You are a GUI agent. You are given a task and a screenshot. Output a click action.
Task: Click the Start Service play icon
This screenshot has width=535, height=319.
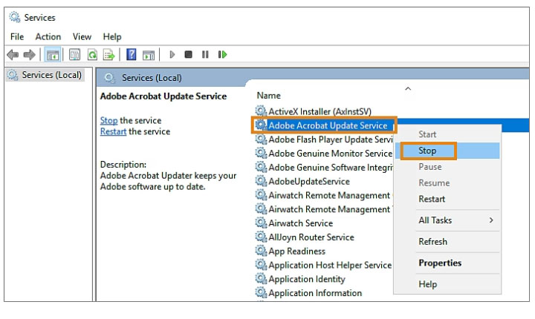pyautogui.click(x=172, y=55)
